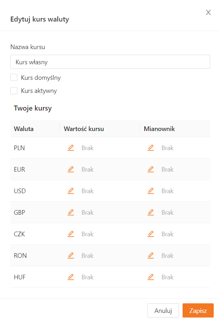The width and height of the screenshot is (219, 321).
Task: Edit the USD denominator pencil icon
Action: pyautogui.click(x=151, y=191)
